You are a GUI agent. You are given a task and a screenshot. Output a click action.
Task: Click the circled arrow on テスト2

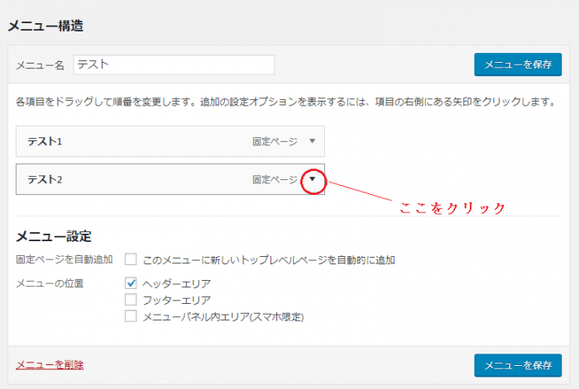coord(312,179)
